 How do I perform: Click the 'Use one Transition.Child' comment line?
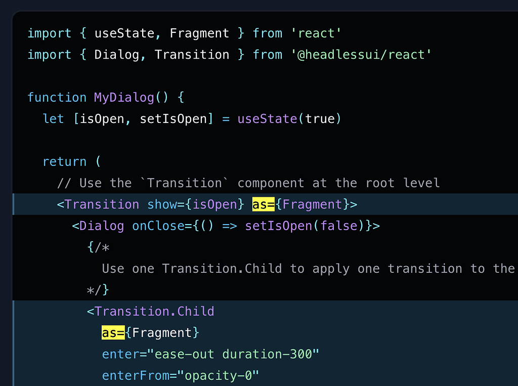[x=309, y=268]
